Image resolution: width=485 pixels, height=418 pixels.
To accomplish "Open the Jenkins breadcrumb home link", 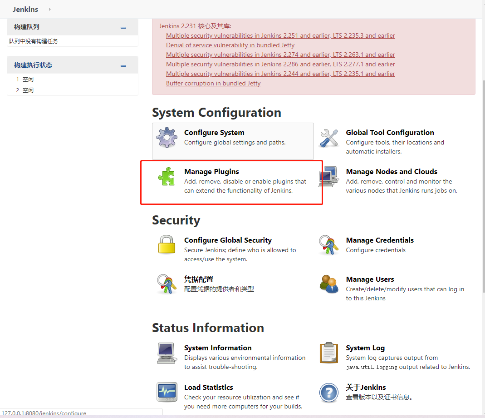I will pos(25,9).
